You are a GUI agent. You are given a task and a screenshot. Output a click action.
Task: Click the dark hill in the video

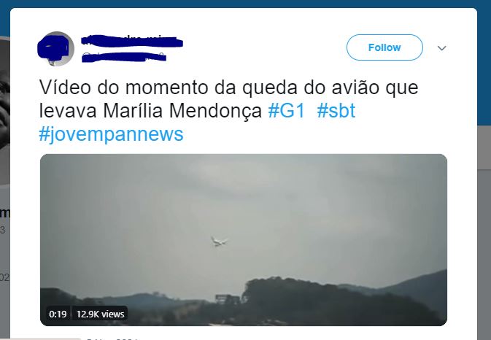pyautogui.click(x=313, y=301)
